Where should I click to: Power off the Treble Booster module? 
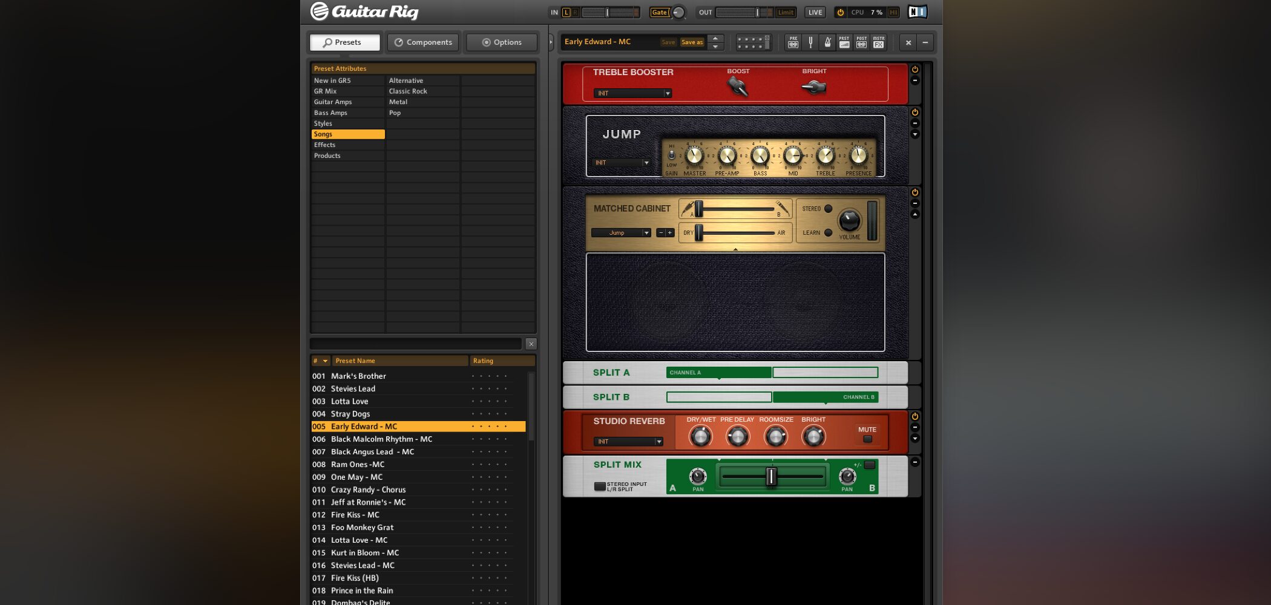tap(915, 70)
